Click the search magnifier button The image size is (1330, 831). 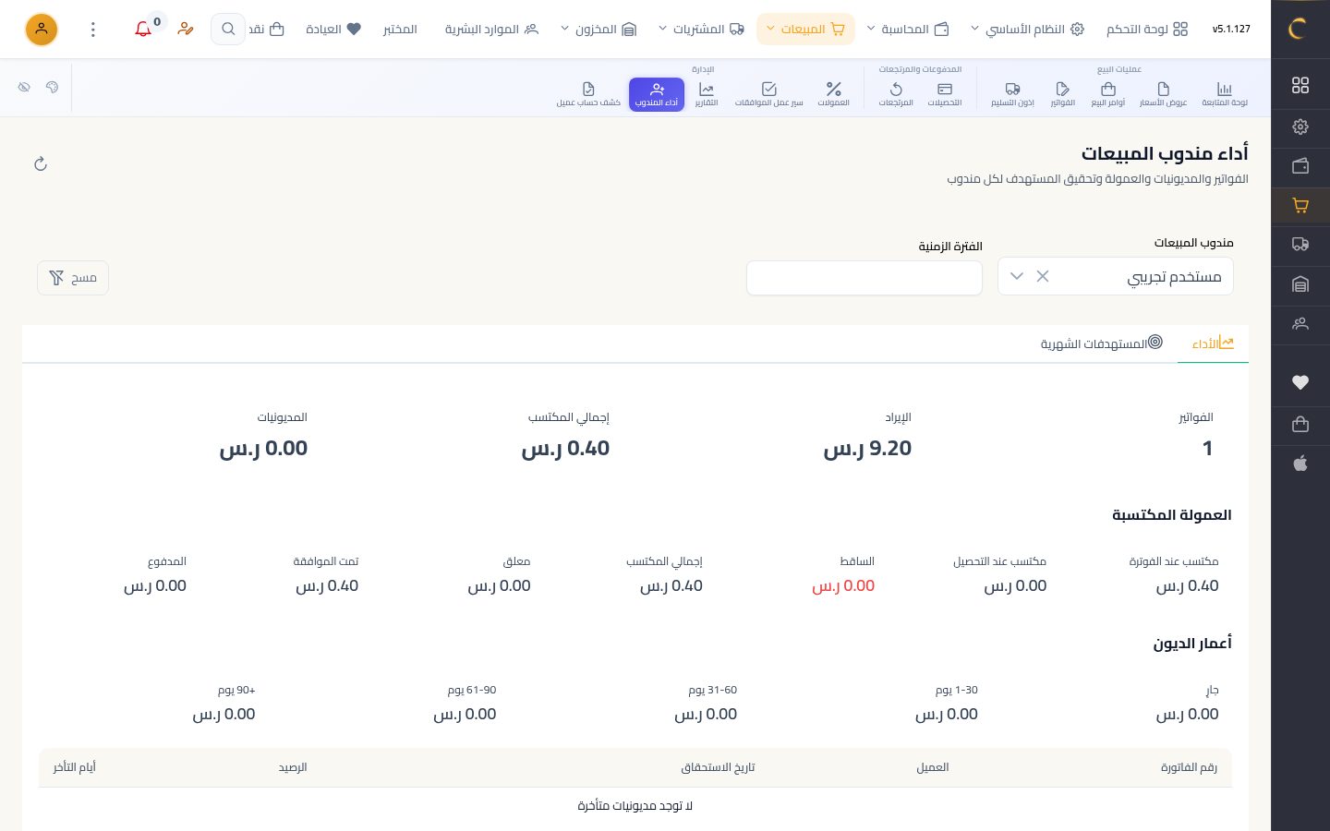[x=228, y=30]
